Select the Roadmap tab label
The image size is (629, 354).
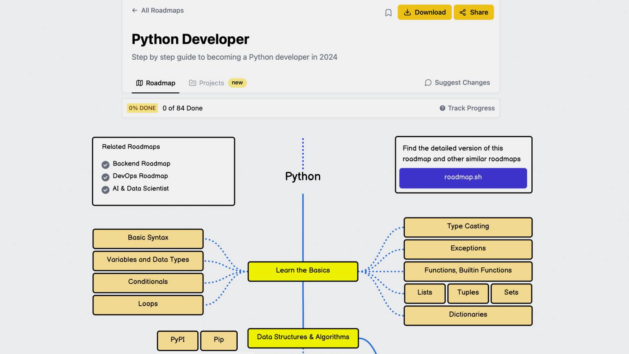click(x=161, y=83)
